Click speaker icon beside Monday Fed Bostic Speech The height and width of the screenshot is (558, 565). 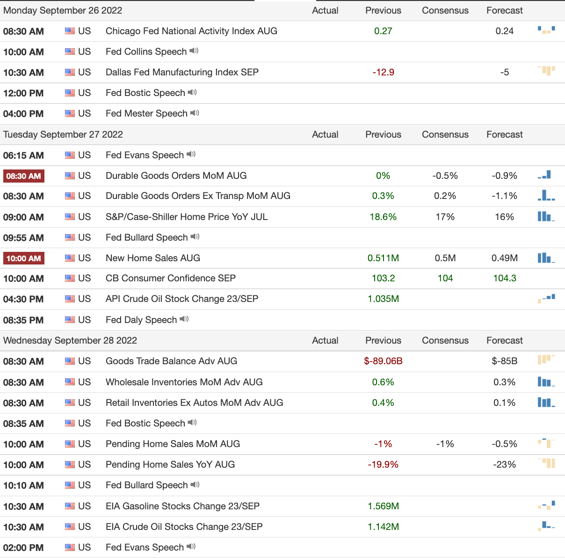[192, 93]
